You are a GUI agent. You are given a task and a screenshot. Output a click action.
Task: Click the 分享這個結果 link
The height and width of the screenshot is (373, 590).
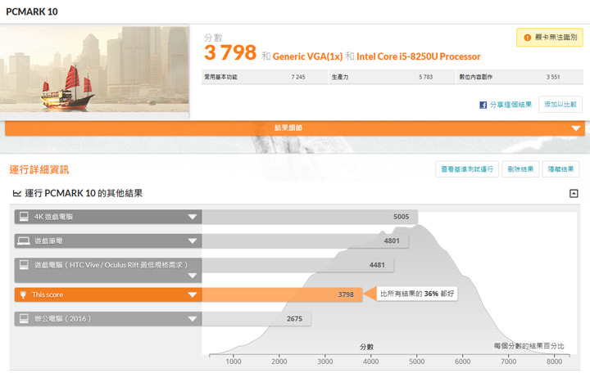tap(511, 105)
